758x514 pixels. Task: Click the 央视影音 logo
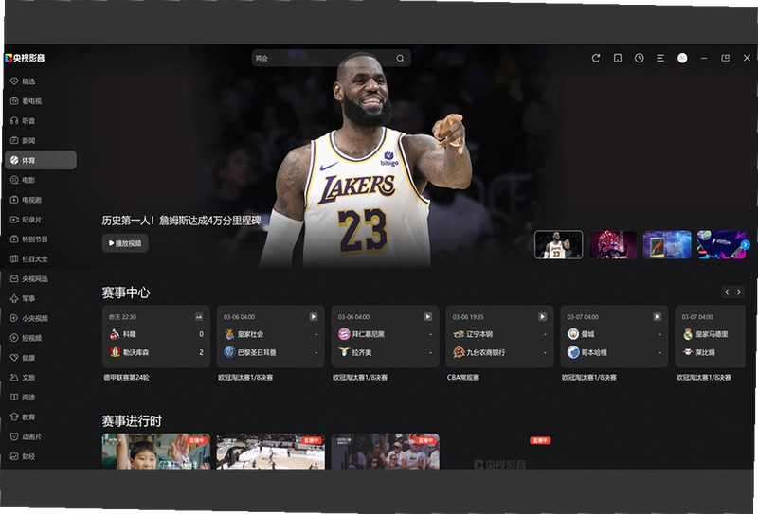tap(25, 58)
